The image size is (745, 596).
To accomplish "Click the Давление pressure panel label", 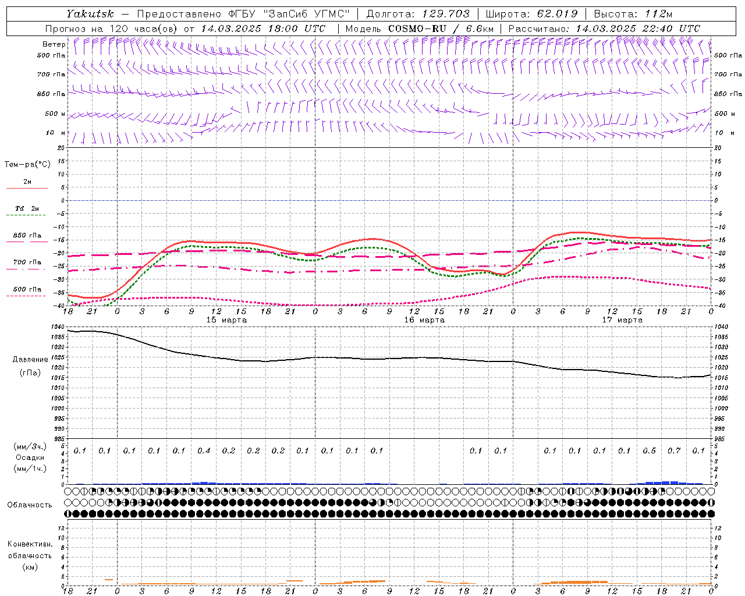I will click(30, 360).
